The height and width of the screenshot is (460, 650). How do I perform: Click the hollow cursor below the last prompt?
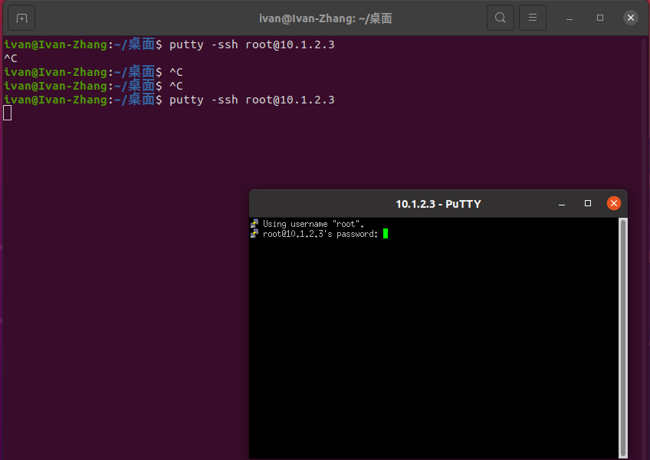point(6,112)
